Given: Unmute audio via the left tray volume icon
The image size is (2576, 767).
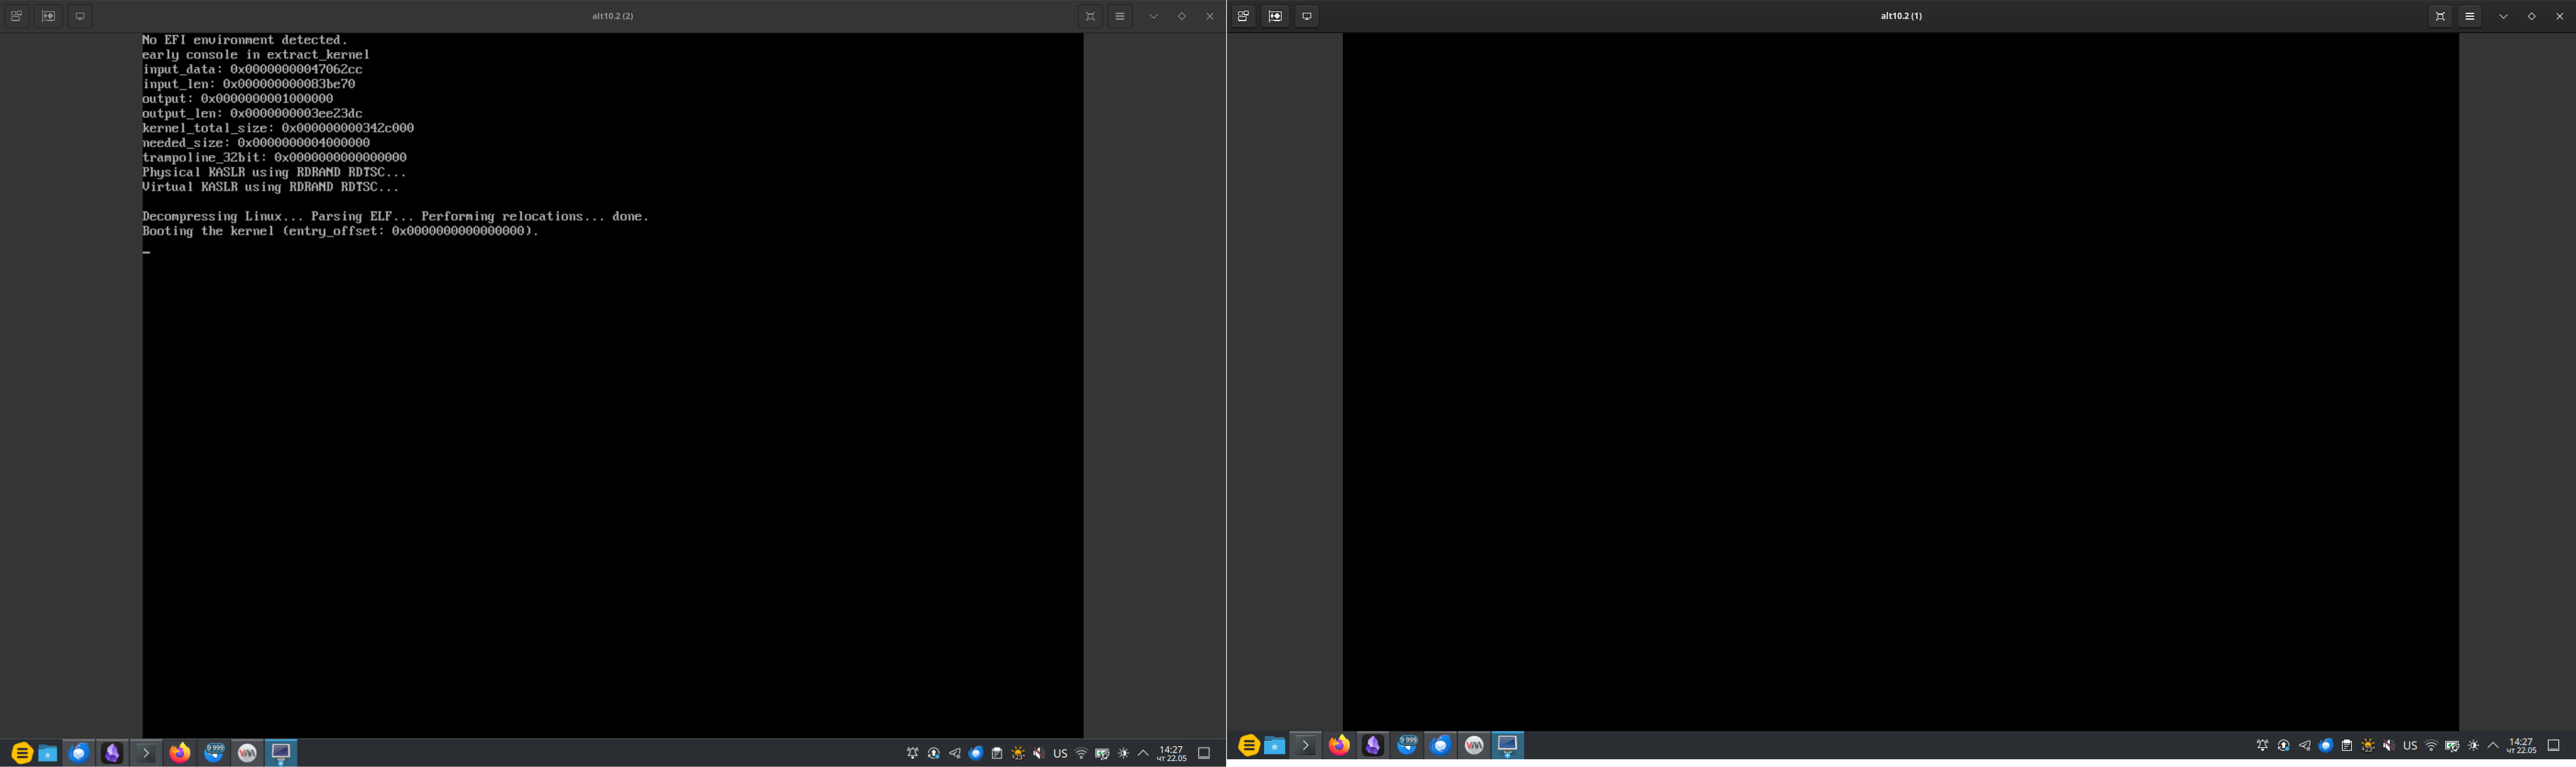Looking at the screenshot, I should click(1039, 753).
